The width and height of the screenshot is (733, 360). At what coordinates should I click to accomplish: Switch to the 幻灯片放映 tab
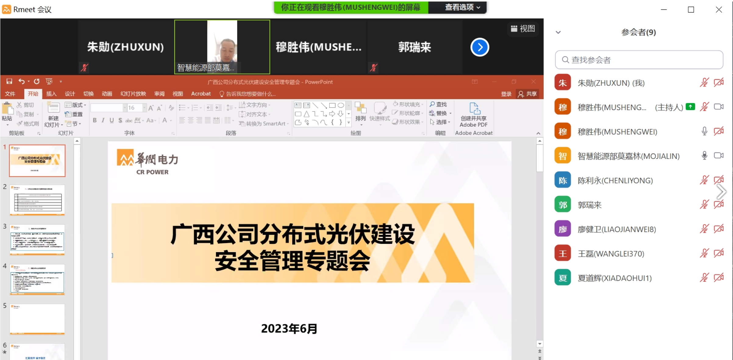pyautogui.click(x=133, y=94)
